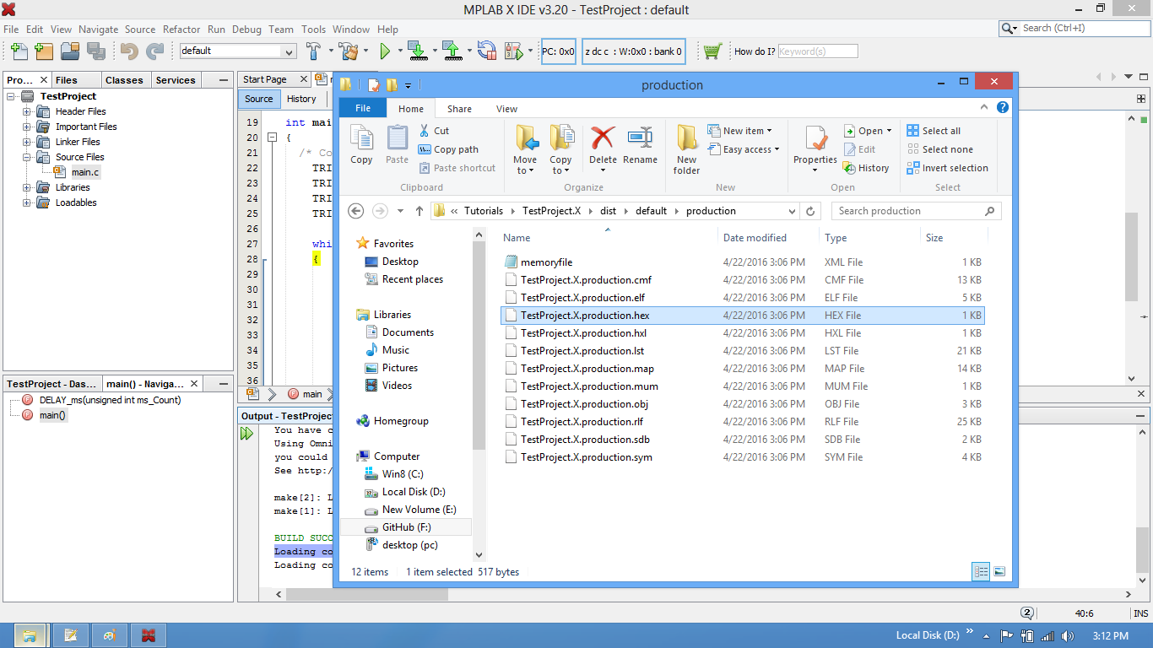The width and height of the screenshot is (1153, 648).
Task: Click MPLAB Search (Ctrl+I) field
Action: (1075, 28)
